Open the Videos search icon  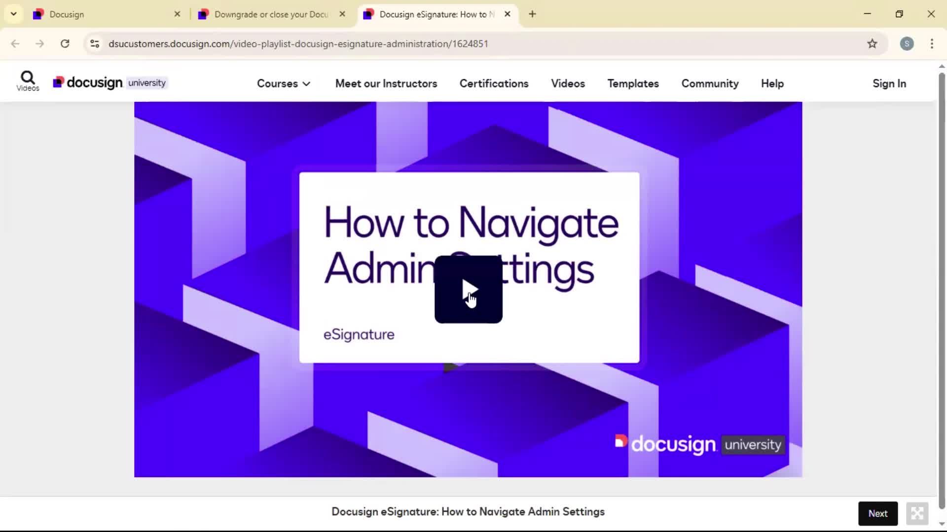[x=28, y=81]
